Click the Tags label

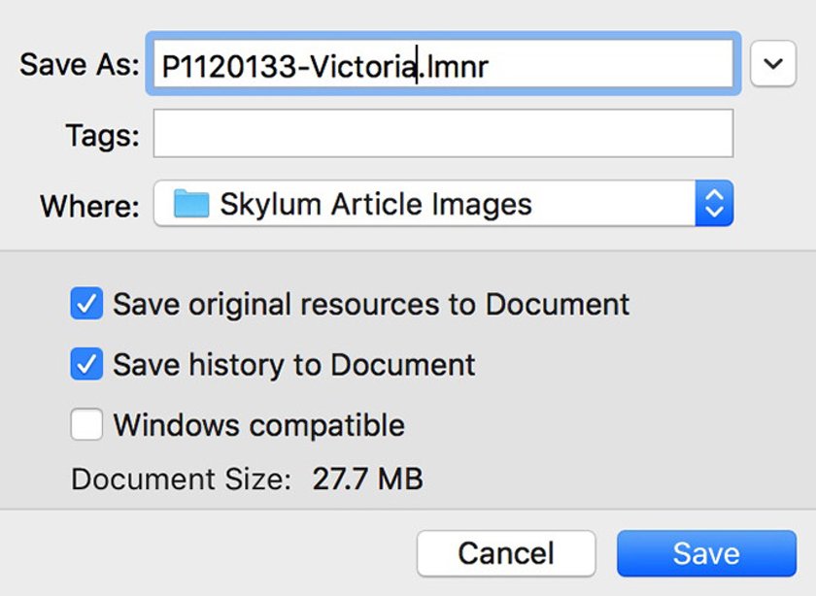103,135
